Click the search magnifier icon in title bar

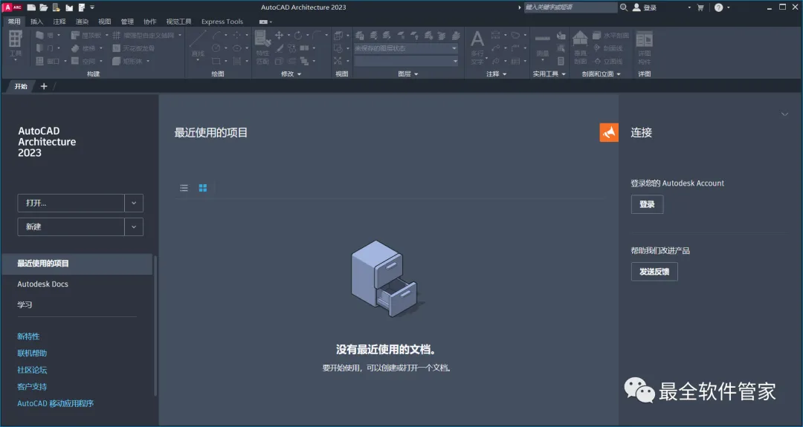[623, 7]
